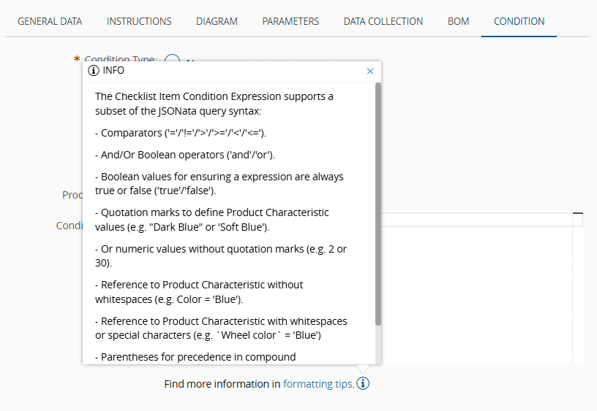The width and height of the screenshot is (597, 411).
Task: Open the formatting tips link
Action: point(318,384)
